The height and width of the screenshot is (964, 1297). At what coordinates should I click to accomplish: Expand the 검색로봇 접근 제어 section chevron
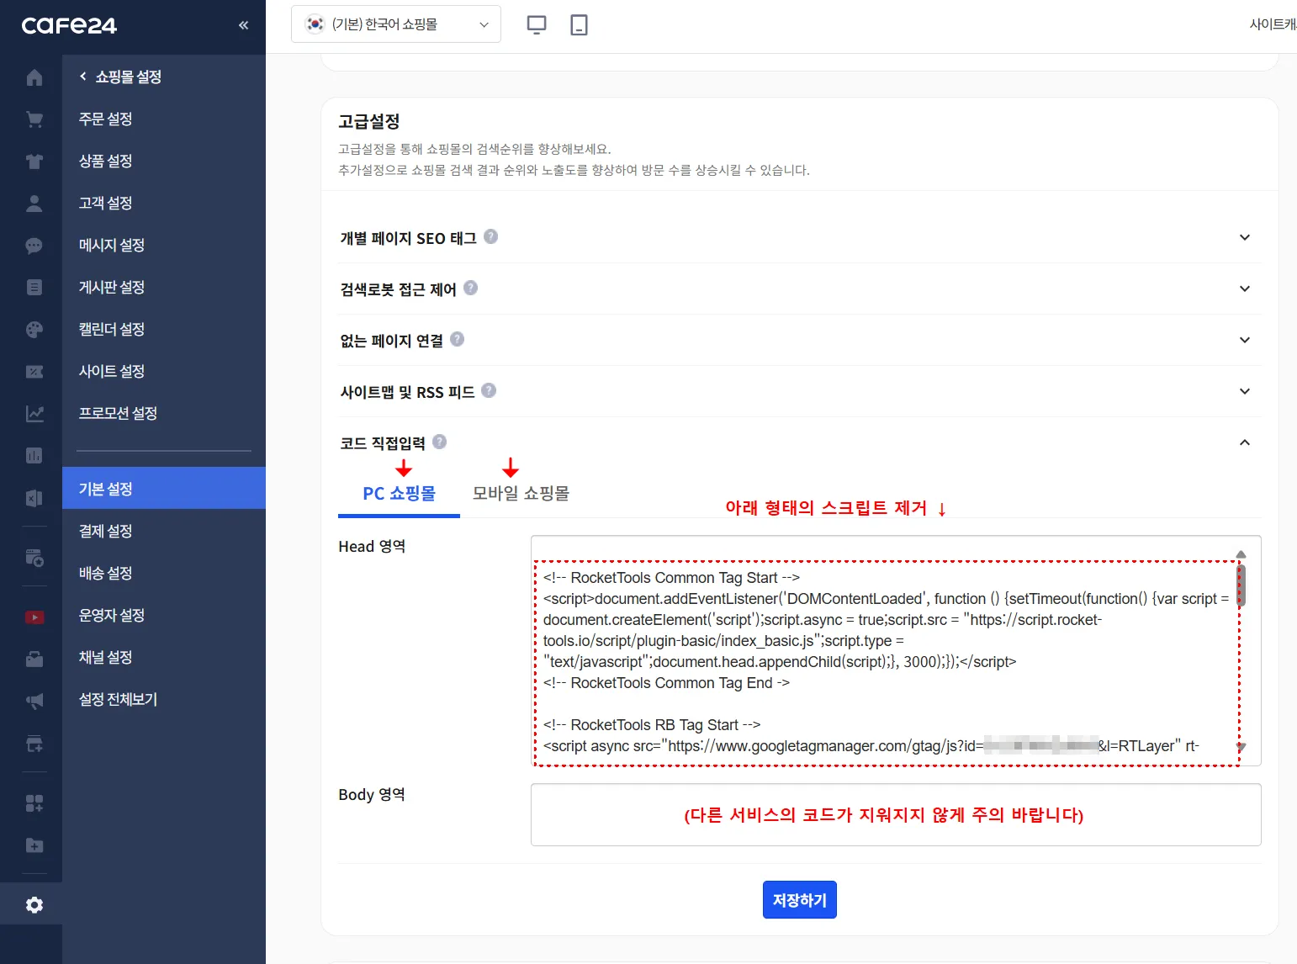pos(1245,289)
